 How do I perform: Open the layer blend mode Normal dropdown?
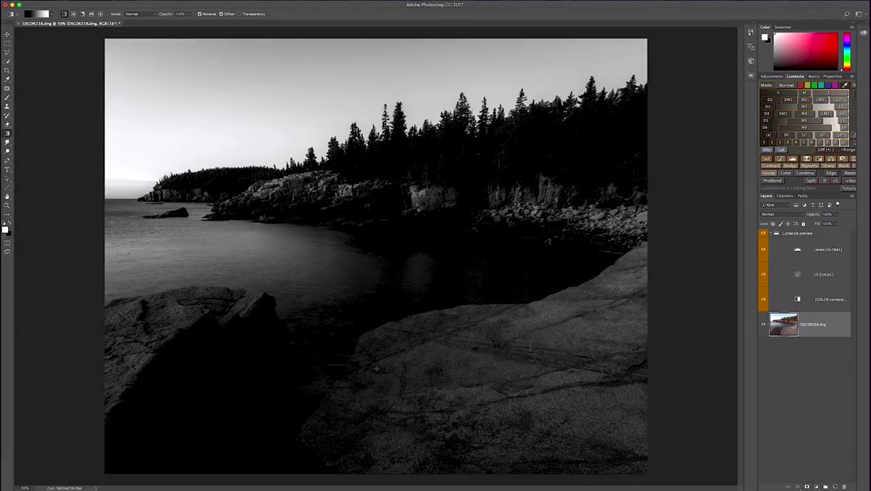782,214
